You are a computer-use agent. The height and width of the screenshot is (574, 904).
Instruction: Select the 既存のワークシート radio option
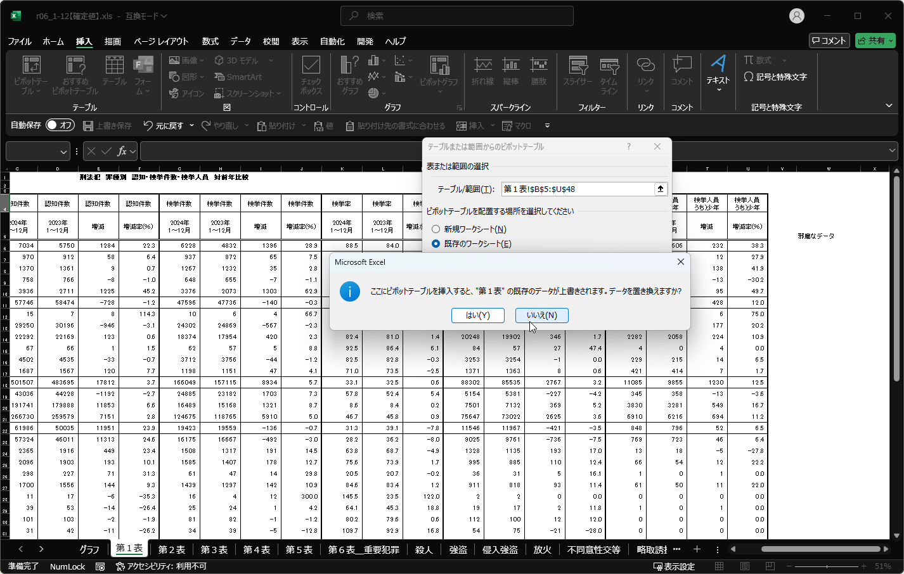coord(436,243)
